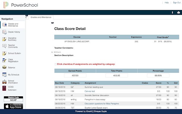Switch to Grades and Attendance tab
The width and height of the screenshot is (182, 114).
(x=41, y=17)
